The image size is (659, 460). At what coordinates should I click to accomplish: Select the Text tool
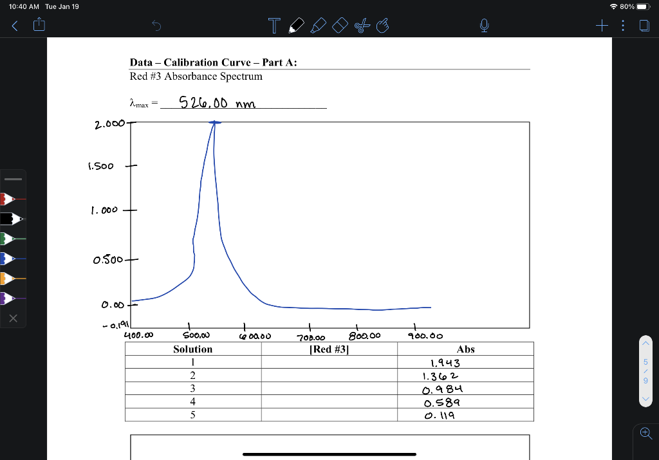(274, 26)
